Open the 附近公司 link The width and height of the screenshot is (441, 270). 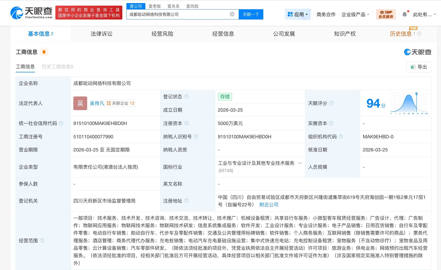pyautogui.click(x=269, y=205)
